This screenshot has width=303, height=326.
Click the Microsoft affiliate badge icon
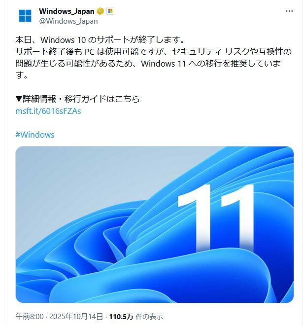pos(110,11)
